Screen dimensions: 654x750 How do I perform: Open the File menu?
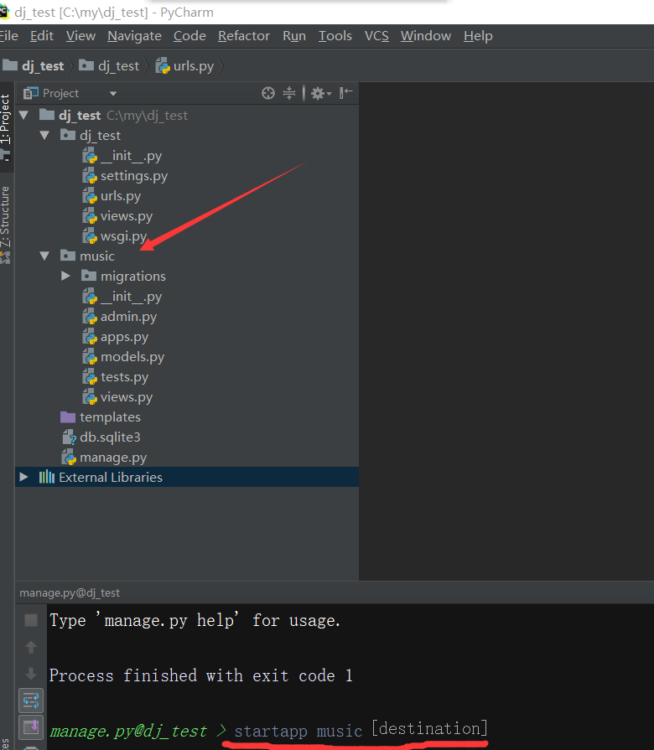coord(8,36)
